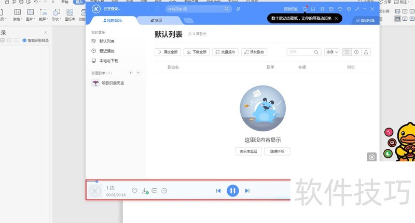This screenshot has height=223, width=415.
Task: Select the WPS 插入 ribbon tab
Action: [79, 2]
